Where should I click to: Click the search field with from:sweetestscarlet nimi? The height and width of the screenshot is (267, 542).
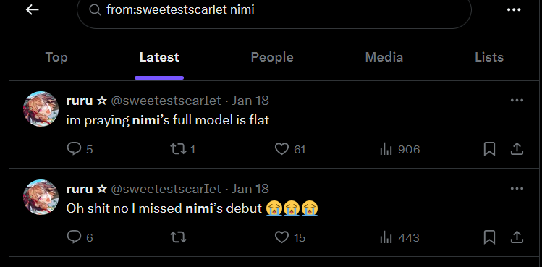pyautogui.click(x=274, y=9)
